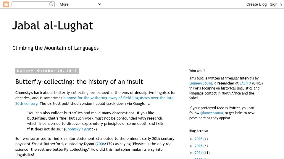Screen dimensions: 284x159
Task: Open the More dropdown in the navbar
Action: tap(80, 4)
